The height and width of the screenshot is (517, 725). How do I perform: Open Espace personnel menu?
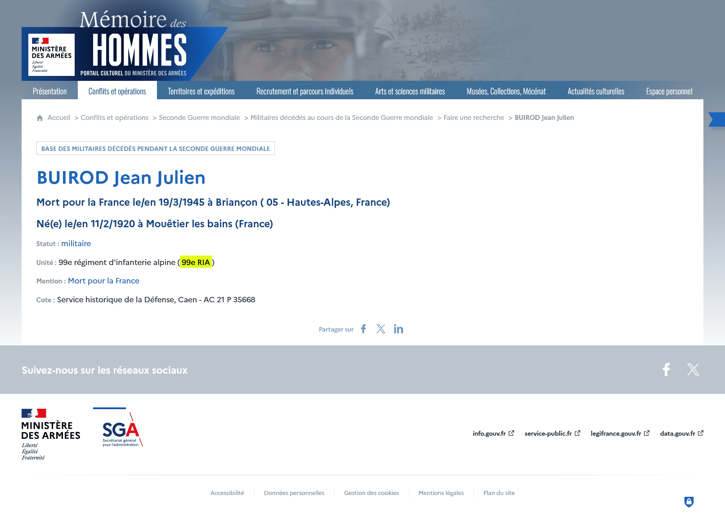point(669,91)
